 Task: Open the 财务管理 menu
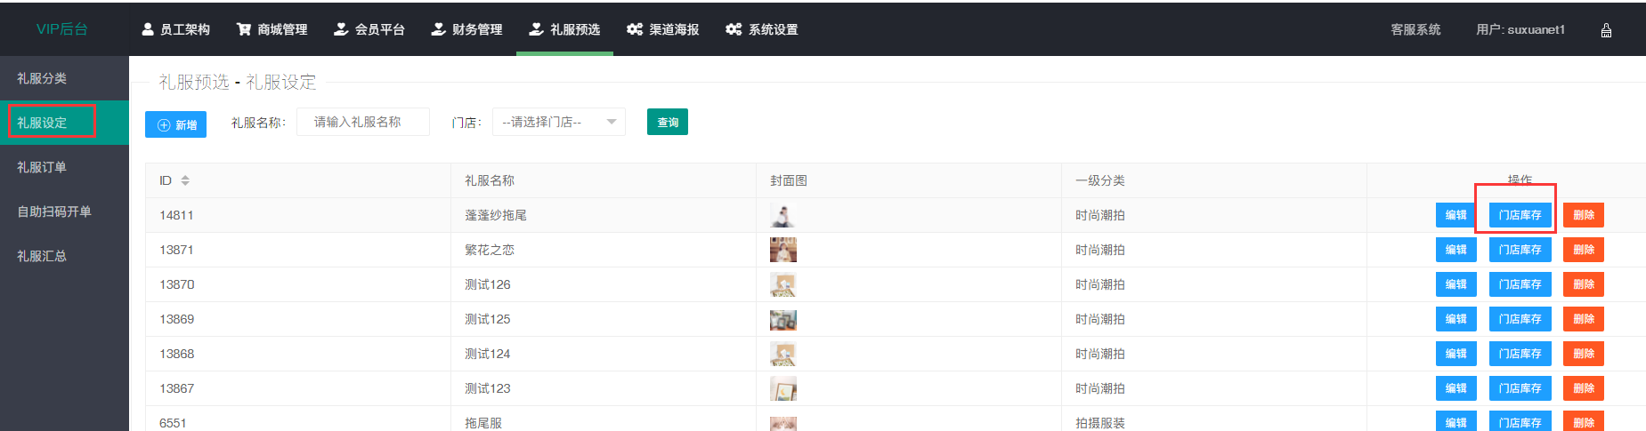(467, 30)
